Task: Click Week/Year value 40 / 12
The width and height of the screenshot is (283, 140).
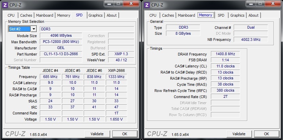Action: [121, 60]
